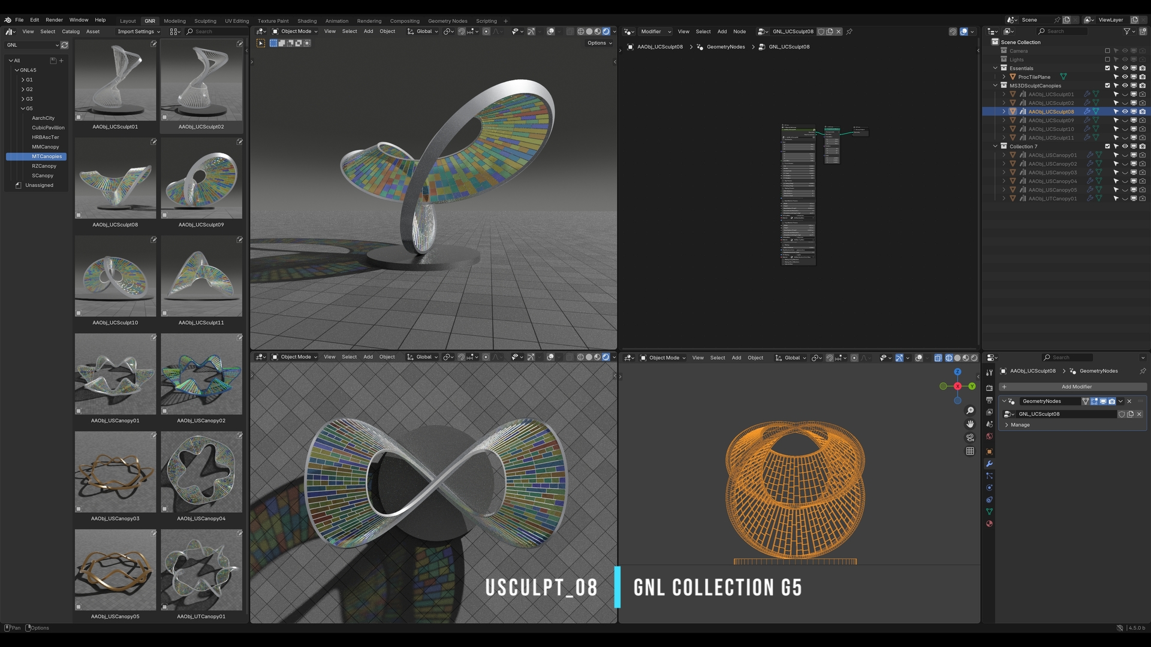The image size is (1151, 647).
Task: Open the Render properties tab
Action: [x=989, y=388]
